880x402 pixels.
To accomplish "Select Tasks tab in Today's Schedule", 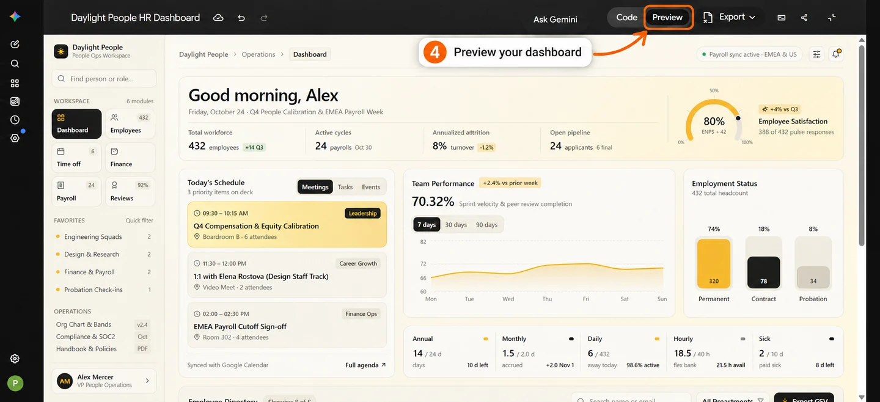I will [345, 187].
